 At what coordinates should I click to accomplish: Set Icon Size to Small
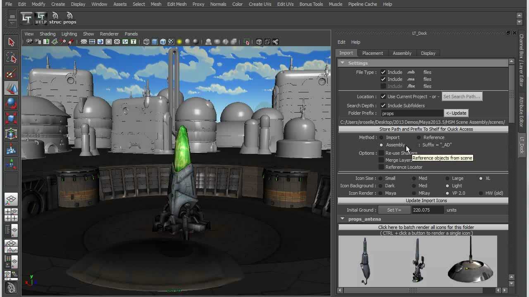381,178
